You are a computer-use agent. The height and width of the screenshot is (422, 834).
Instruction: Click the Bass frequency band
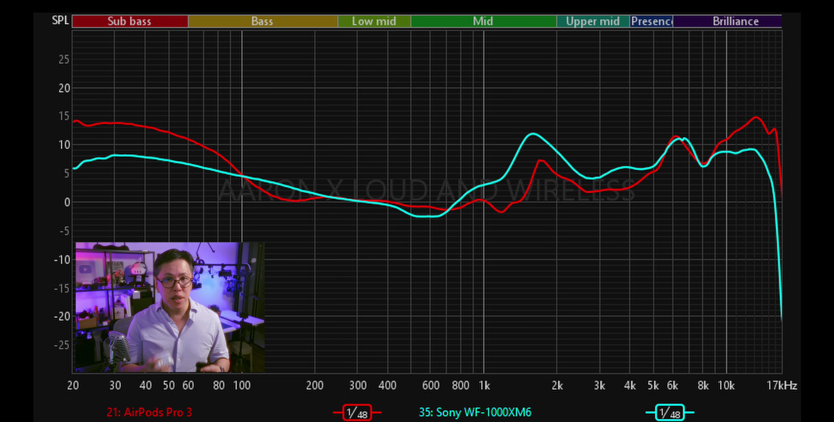coord(263,21)
